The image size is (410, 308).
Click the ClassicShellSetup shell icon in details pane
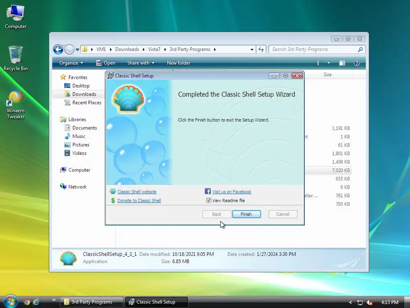(x=68, y=258)
